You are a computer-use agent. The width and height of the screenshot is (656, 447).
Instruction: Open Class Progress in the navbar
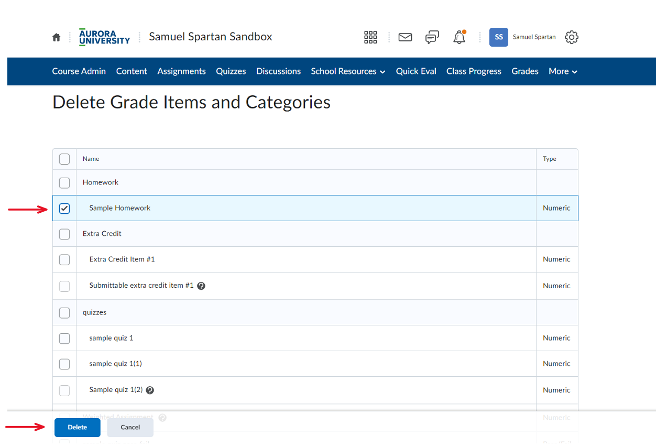pyautogui.click(x=474, y=71)
